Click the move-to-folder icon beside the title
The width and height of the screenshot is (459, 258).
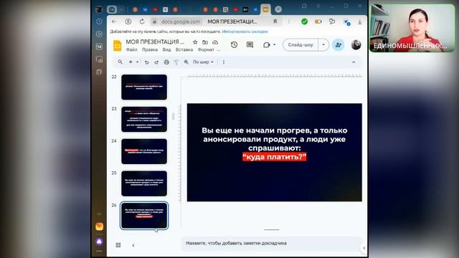point(205,42)
